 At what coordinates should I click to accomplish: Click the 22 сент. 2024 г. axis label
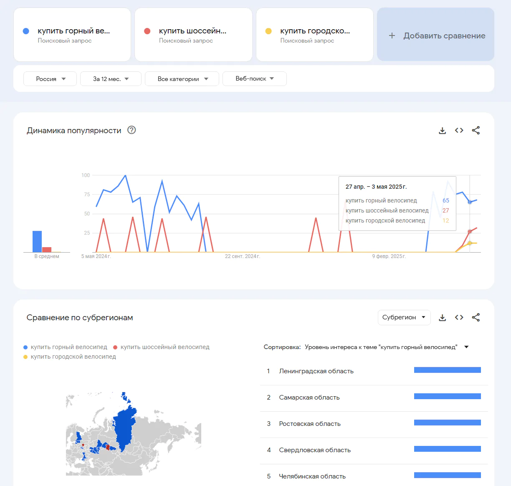coord(243,256)
